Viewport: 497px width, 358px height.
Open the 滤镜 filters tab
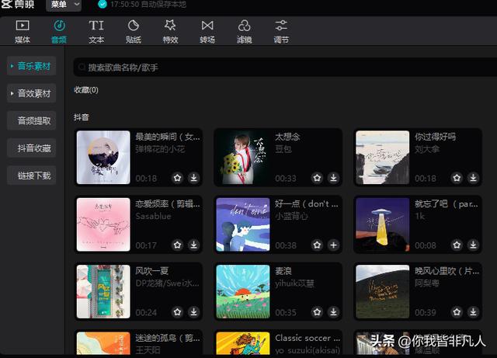(x=244, y=31)
